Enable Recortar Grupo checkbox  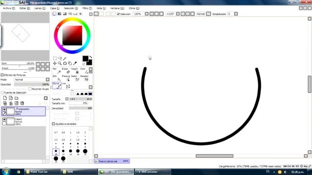[x=30, y=89]
